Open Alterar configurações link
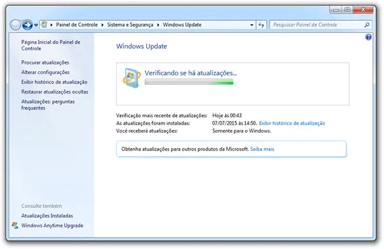The image size is (384, 249). pos(45,72)
